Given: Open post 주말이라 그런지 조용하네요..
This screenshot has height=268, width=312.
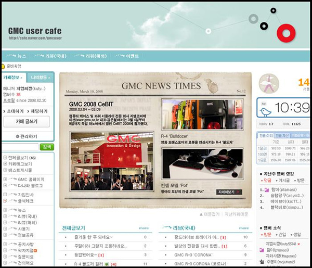Looking at the screenshot, I should [100, 246].
